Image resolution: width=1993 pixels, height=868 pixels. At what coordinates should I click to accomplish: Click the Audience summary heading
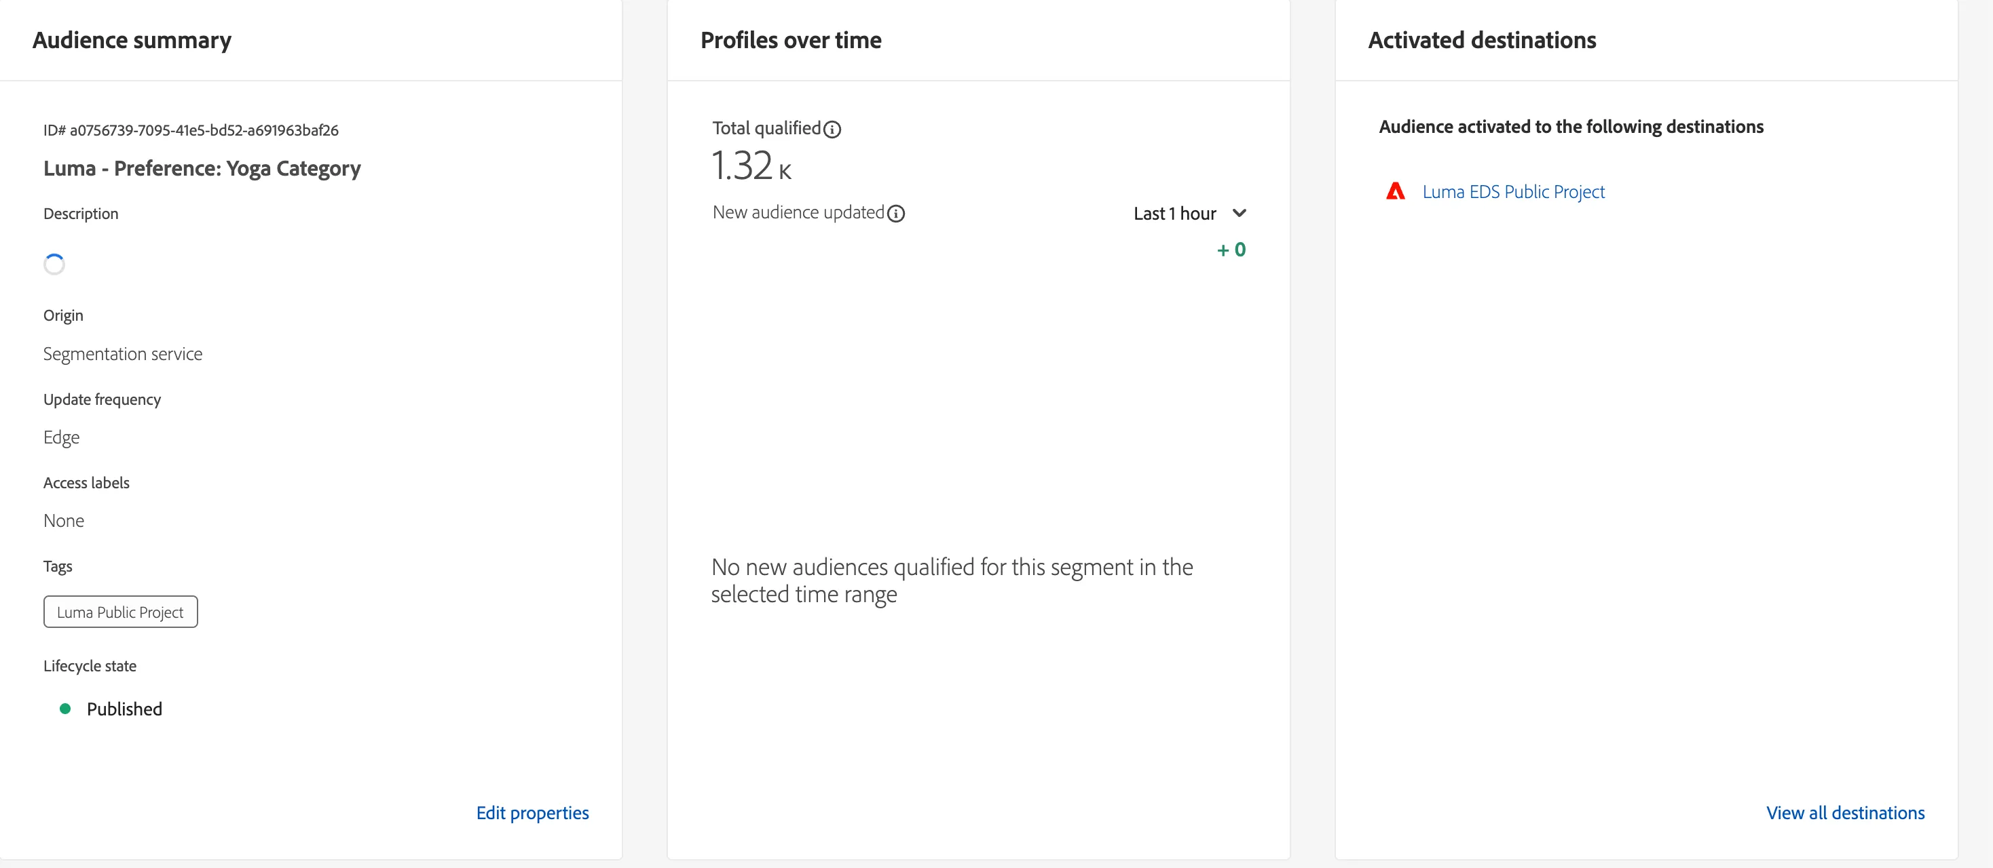[132, 39]
